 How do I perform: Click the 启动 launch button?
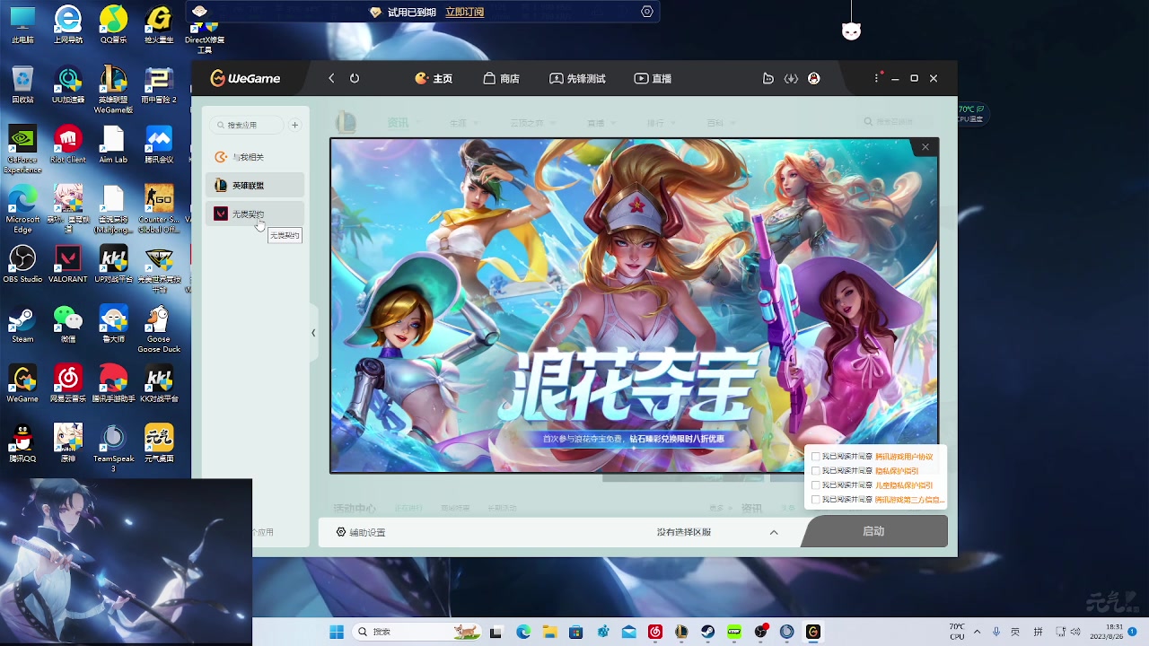pyautogui.click(x=873, y=531)
